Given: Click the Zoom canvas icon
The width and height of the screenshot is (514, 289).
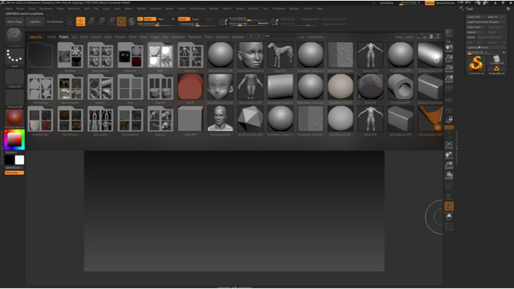Looking at the screenshot, I should (x=449, y=59).
